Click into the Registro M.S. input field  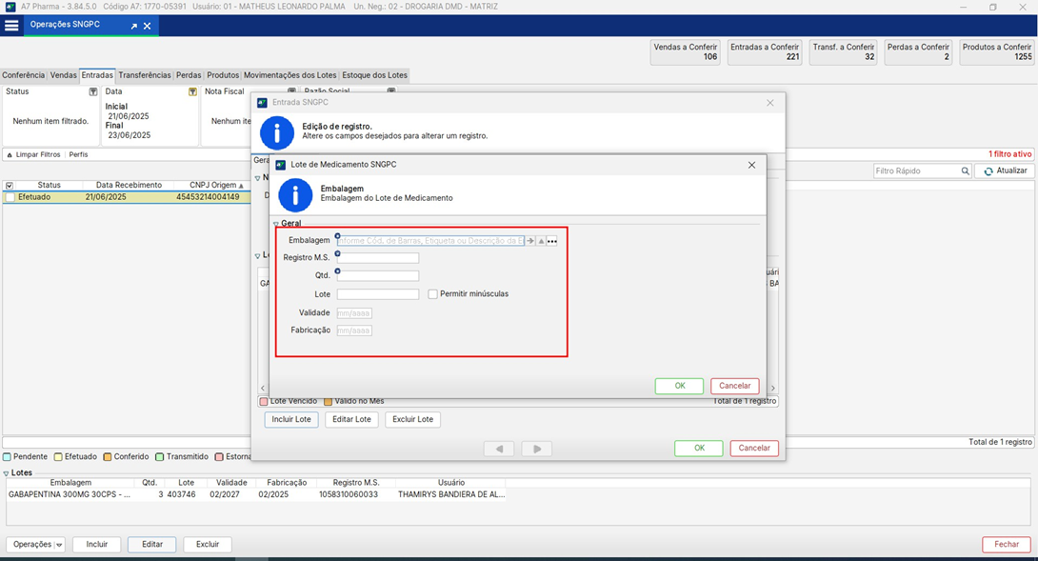click(x=377, y=258)
